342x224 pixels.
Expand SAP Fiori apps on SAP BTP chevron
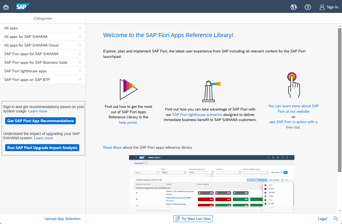(80, 80)
